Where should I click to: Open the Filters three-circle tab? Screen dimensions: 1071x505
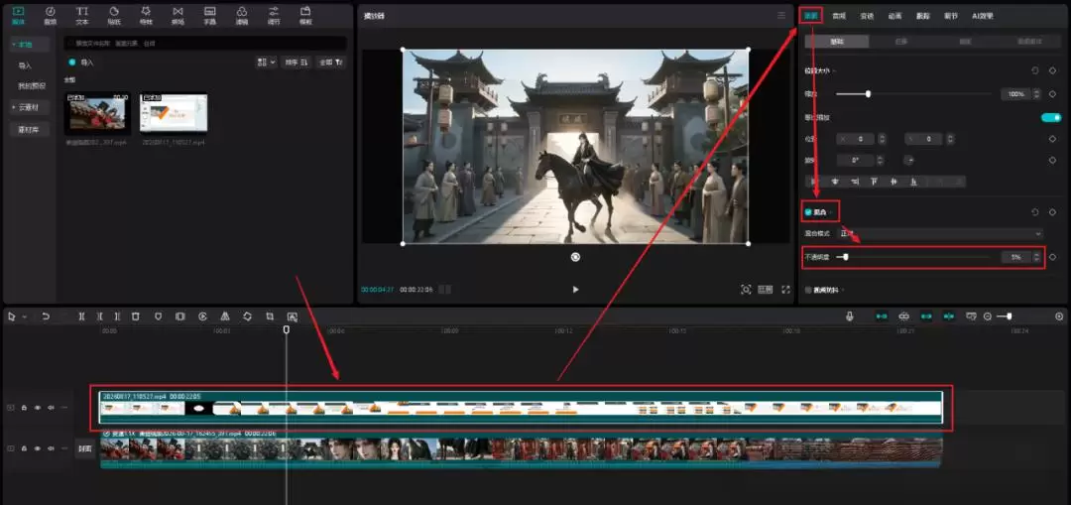tap(242, 16)
